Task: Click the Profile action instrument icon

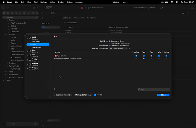Action: [30, 60]
